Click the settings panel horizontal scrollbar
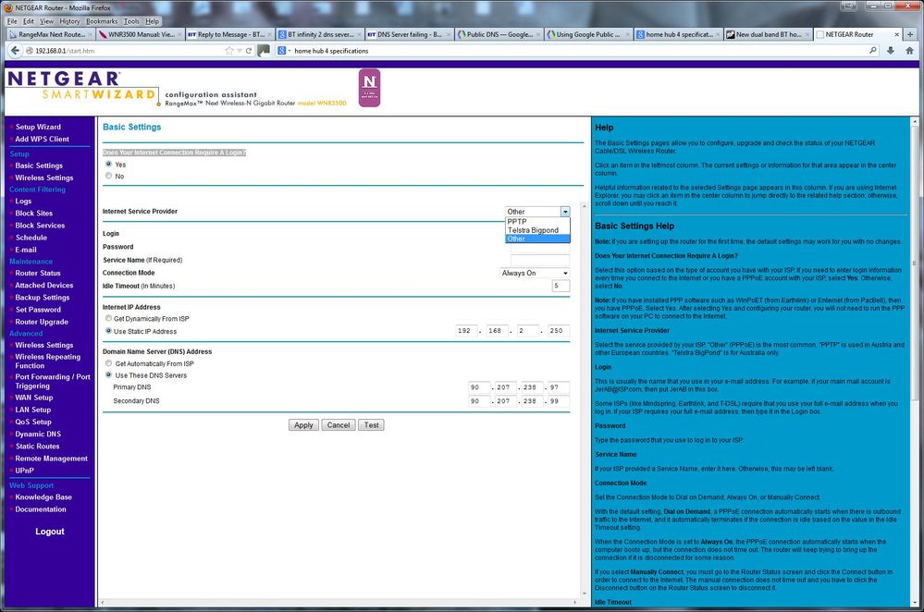 339,603
